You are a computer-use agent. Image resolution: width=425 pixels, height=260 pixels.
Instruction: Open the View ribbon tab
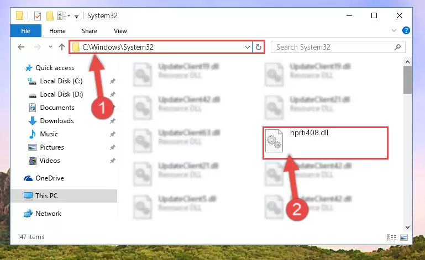[x=120, y=31]
